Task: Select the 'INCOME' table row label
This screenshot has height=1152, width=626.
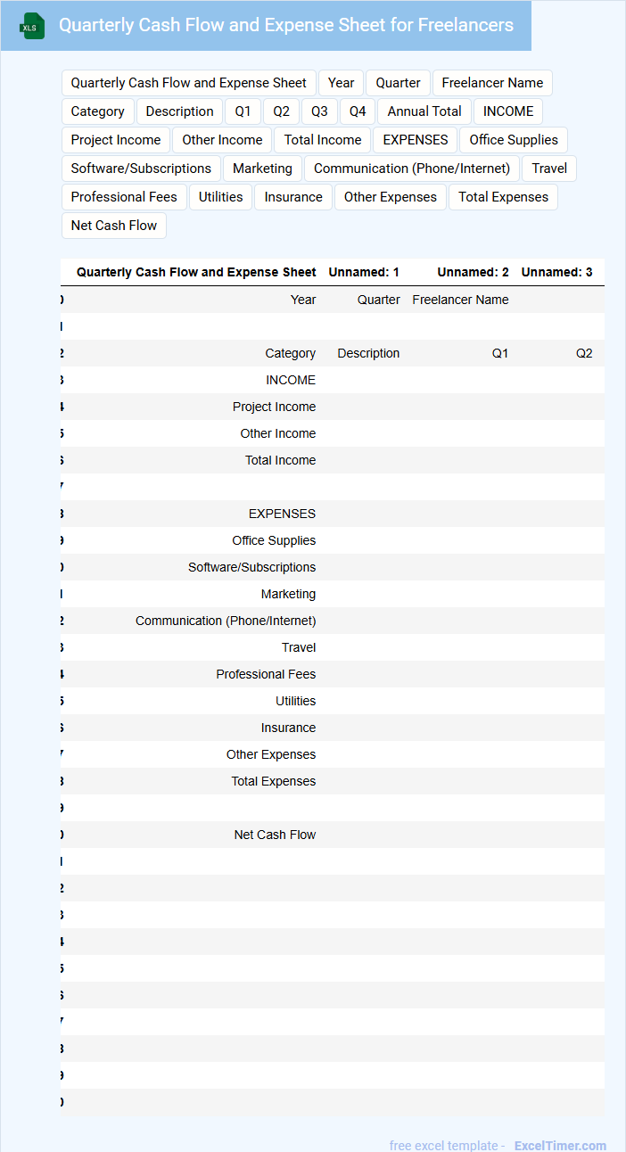Action: 291,380
